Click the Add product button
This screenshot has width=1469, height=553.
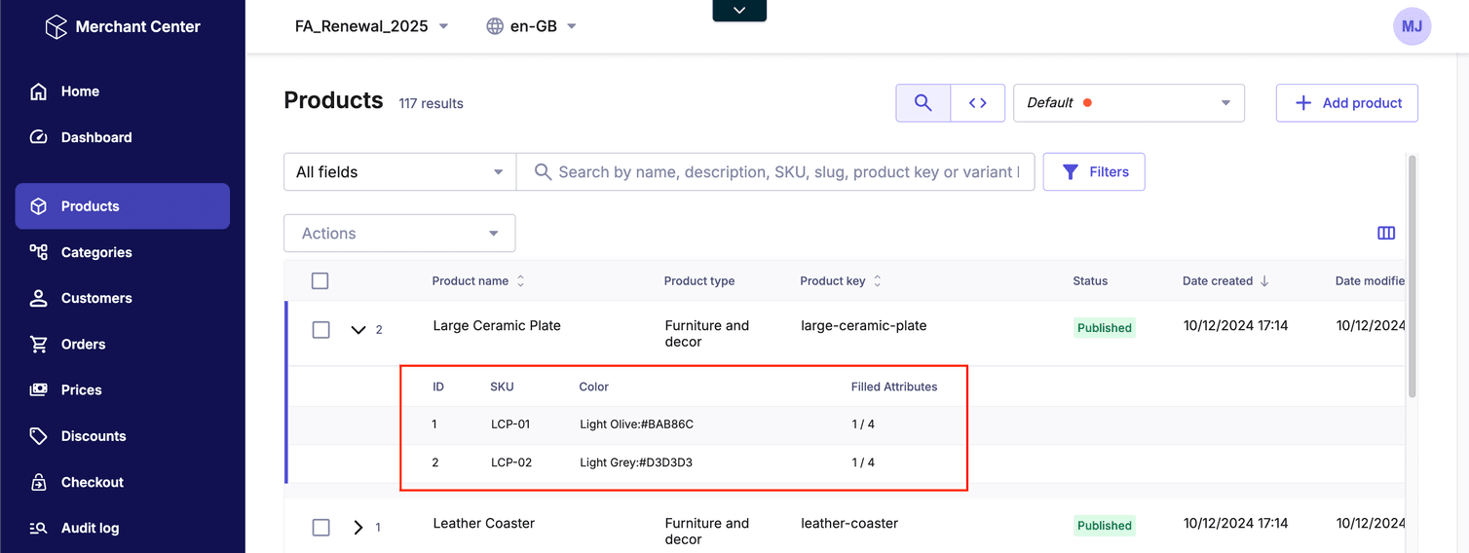pyautogui.click(x=1346, y=103)
